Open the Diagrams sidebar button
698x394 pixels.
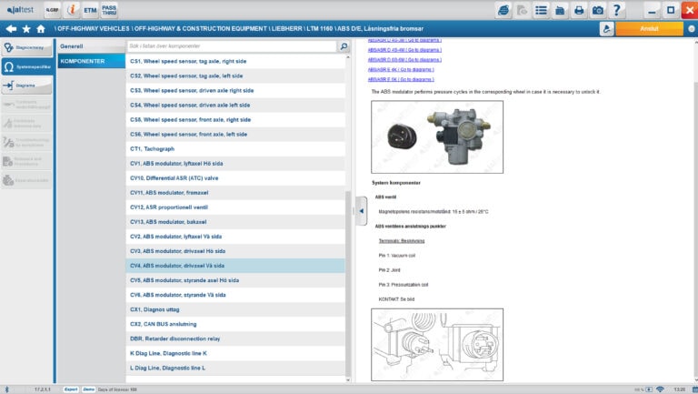26,86
